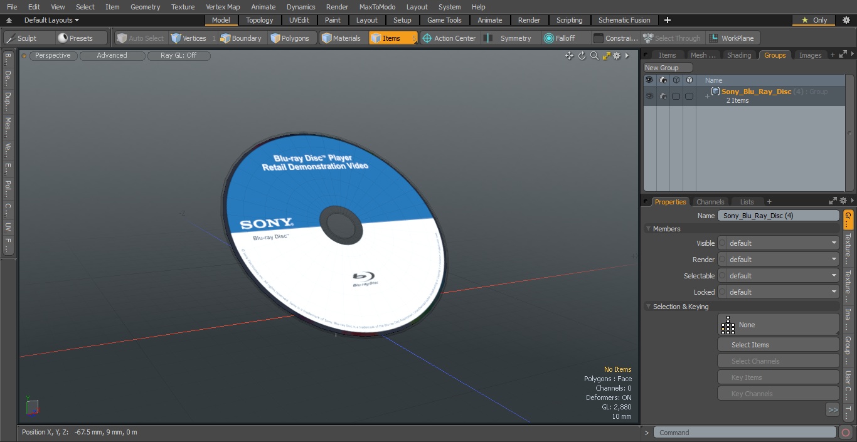Image resolution: width=857 pixels, height=442 pixels.
Task: Click the Properties panel gear icon
Action: tap(843, 201)
